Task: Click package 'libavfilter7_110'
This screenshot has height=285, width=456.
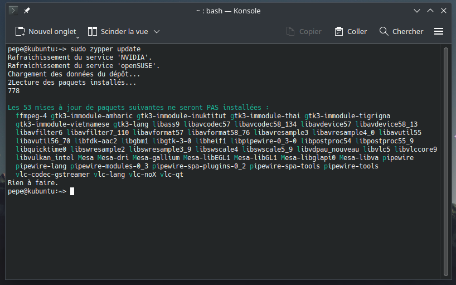Action: 98,133
